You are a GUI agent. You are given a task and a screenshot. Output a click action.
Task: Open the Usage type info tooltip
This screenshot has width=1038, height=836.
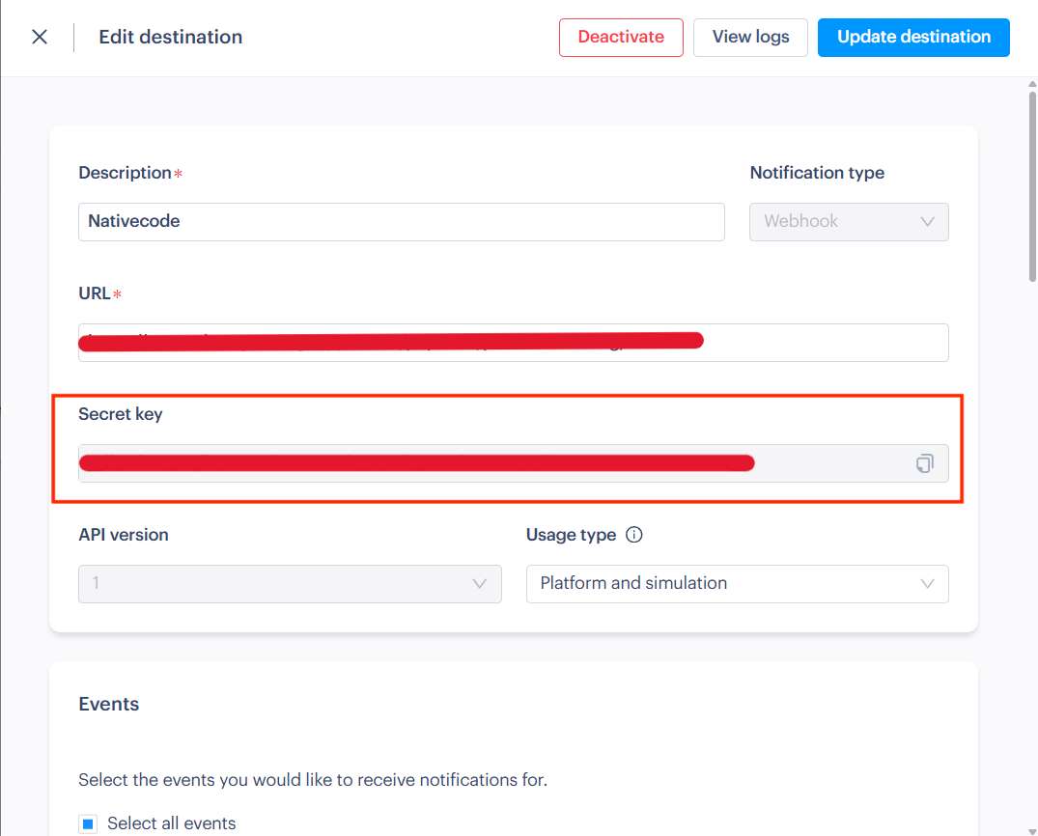tap(634, 534)
